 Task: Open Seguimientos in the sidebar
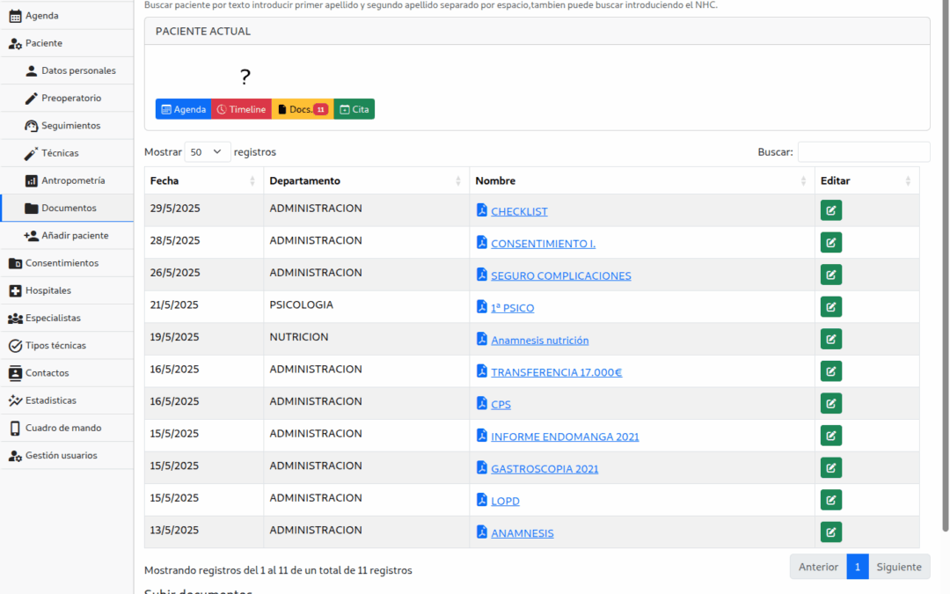click(67, 126)
